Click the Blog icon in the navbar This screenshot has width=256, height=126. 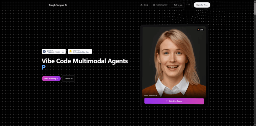coord(141,5)
